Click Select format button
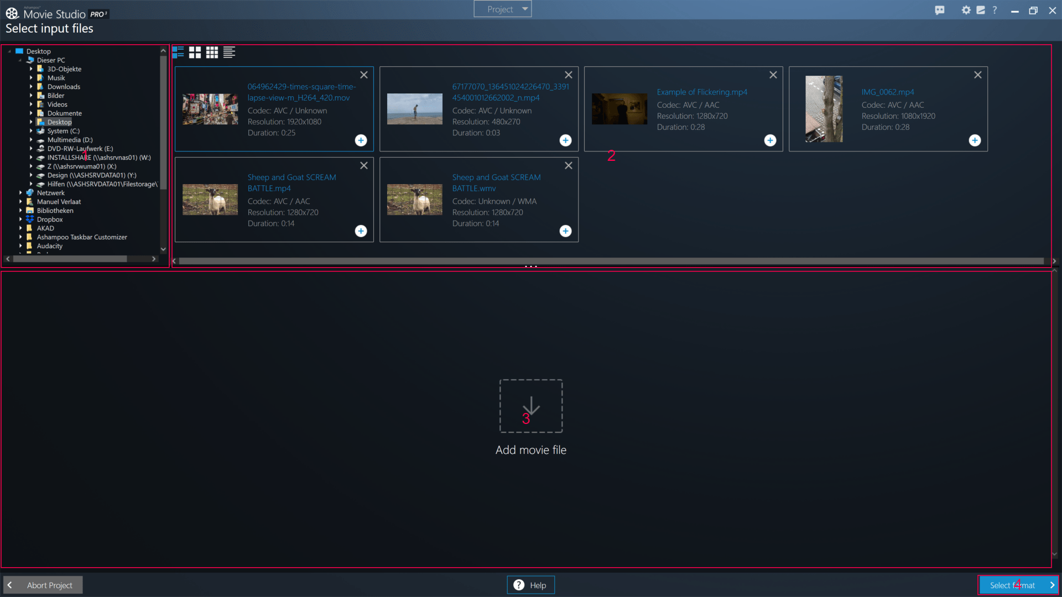 1018,585
